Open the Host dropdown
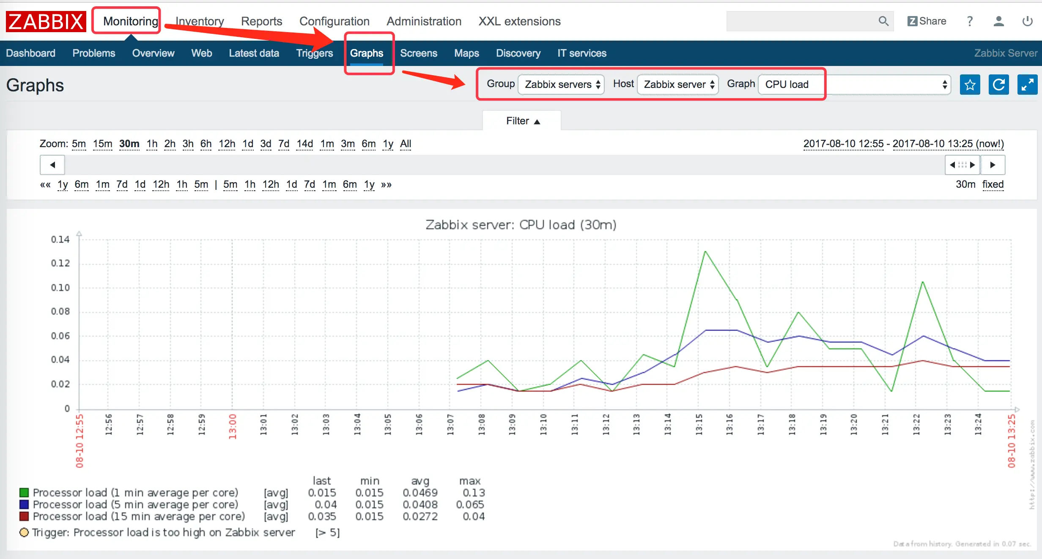1042x559 pixels. pos(678,85)
